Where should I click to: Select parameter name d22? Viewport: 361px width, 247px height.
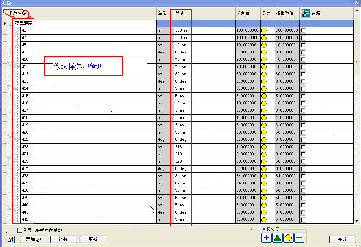pyautogui.click(x=25, y=139)
